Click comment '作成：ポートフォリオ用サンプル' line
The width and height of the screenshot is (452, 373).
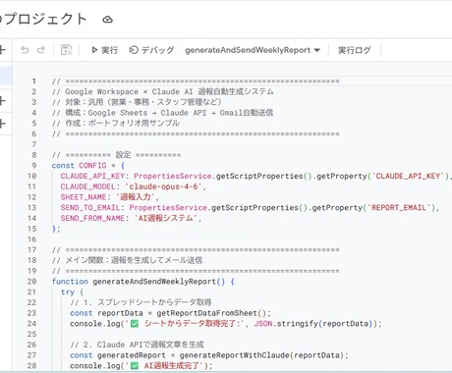click(x=116, y=124)
